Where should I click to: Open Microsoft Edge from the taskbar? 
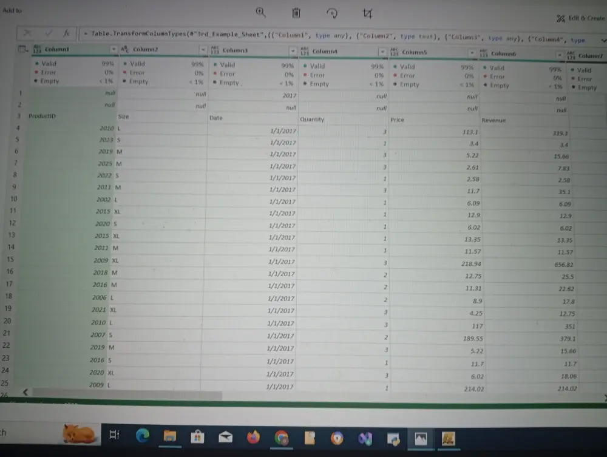(143, 436)
